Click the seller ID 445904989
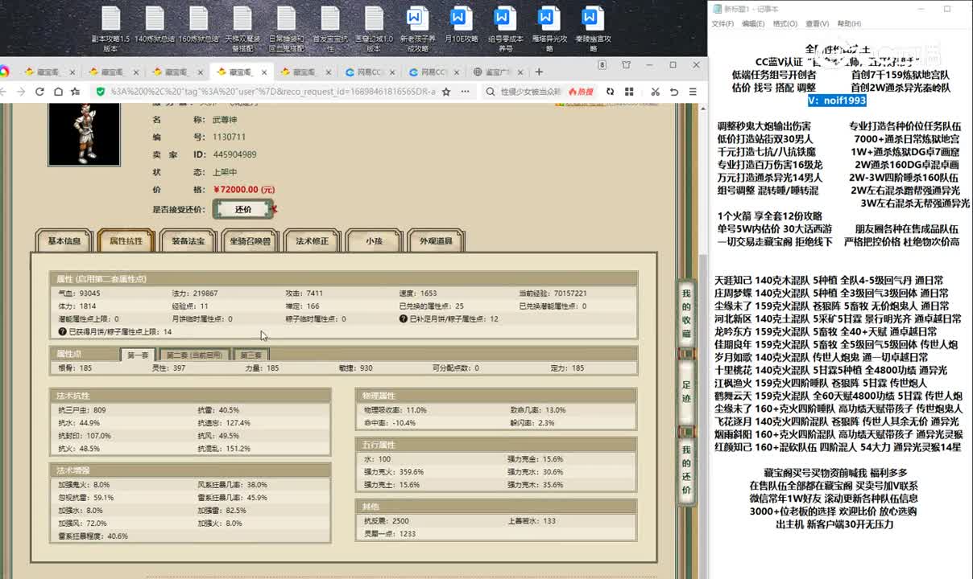This screenshot has height=579, width=973. click(x=235, y=154)
